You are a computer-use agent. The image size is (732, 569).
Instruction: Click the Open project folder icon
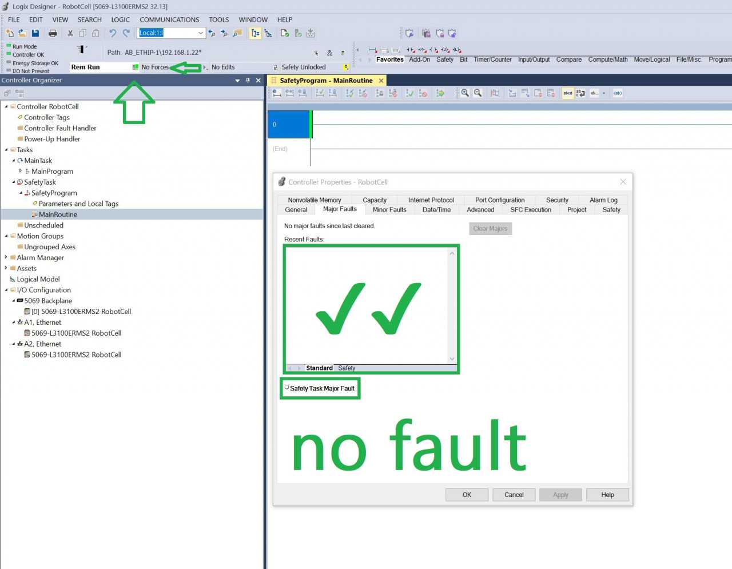22,33
